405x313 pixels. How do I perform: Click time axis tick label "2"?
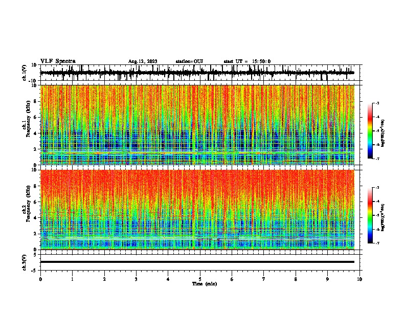click(104, 279)
